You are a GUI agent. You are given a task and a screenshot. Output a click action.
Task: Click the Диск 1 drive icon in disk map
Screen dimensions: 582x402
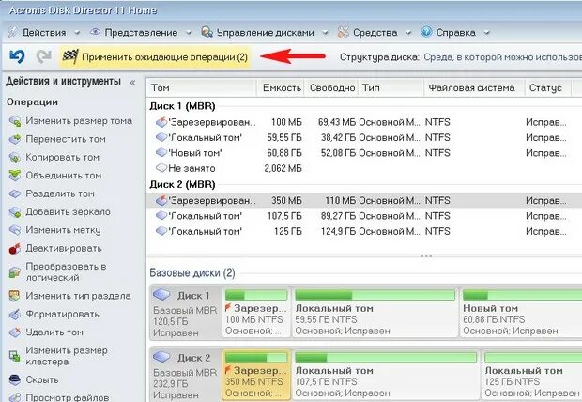(161, 295)
